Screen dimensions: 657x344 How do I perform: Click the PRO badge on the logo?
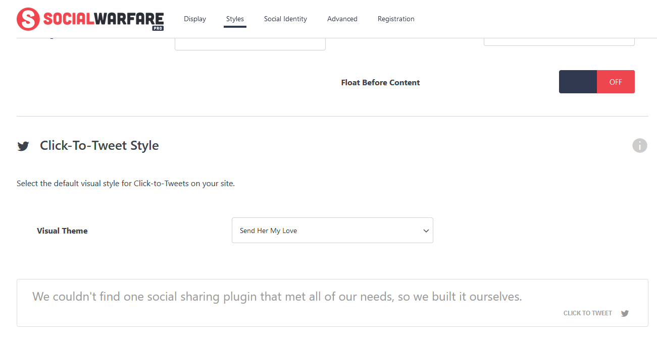point(158,29)
